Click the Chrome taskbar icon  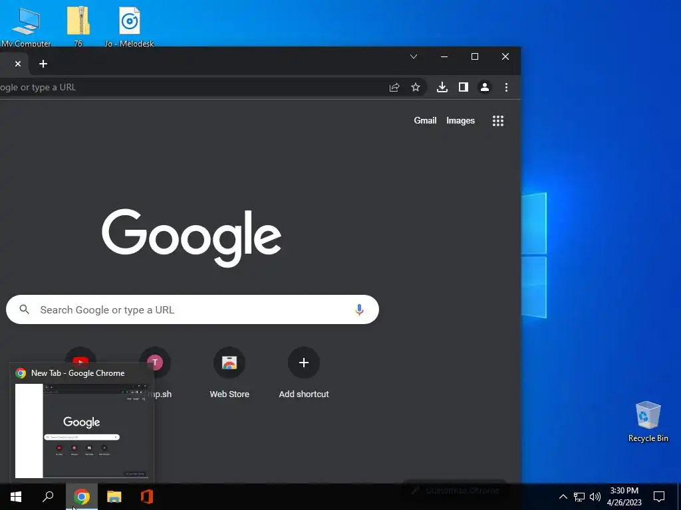point(82,497)
